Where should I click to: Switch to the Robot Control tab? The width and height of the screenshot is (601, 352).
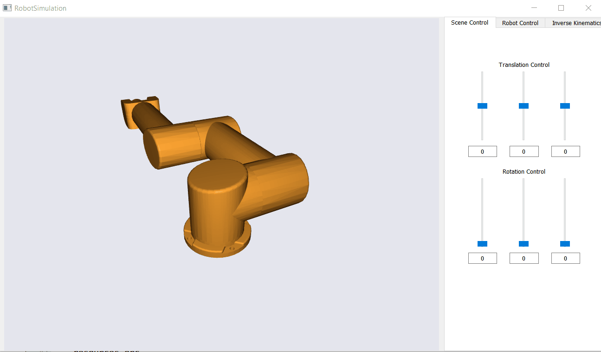click(x=520, y=23)
